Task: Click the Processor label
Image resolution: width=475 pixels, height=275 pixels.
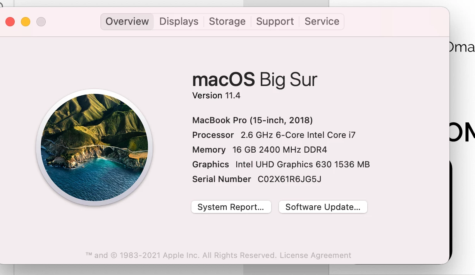Action: (213, 135)
